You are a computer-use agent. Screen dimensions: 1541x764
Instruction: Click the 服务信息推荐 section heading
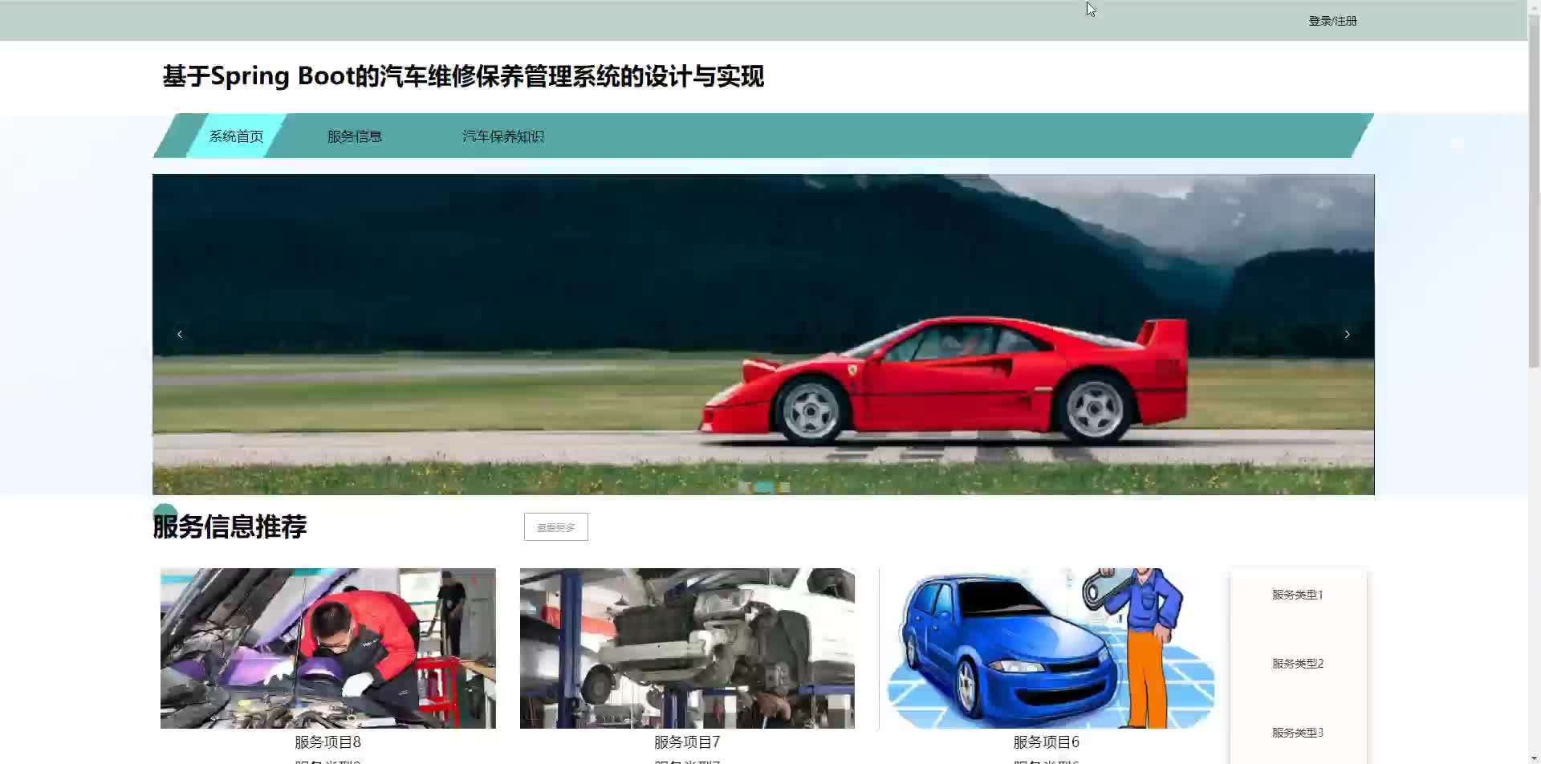click(230, 526)
